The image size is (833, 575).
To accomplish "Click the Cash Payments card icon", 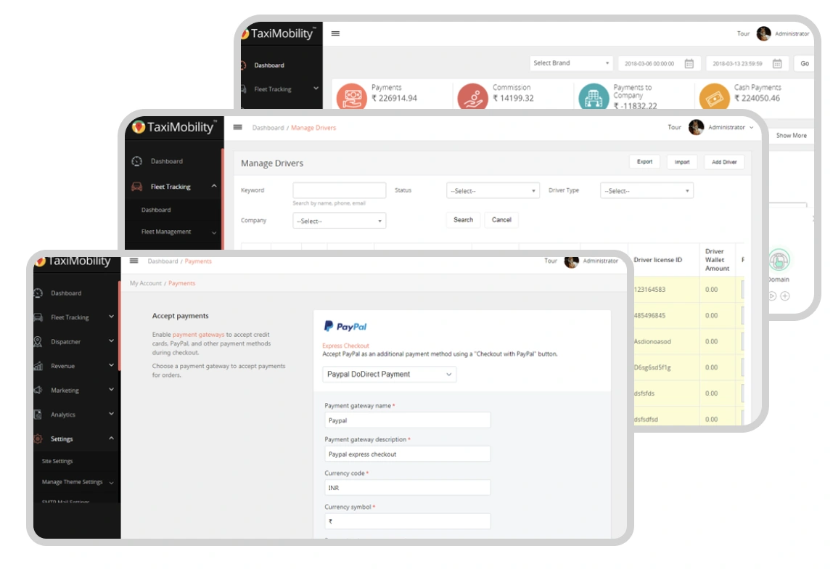I will (713, 96).
